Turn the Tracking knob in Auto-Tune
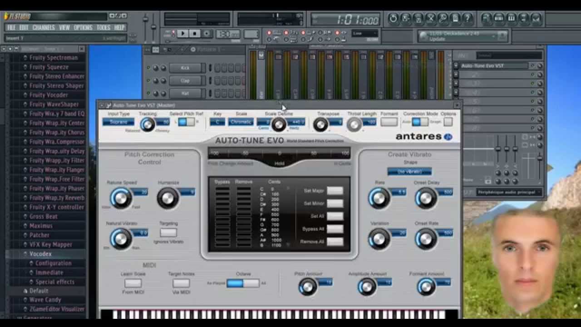The image size is (581, 327). pos(148,124)
